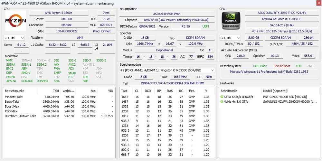The height and width of the screenshot is (161, 322).
Task: Click the AVX2 feature label
Action: [72, 64]
